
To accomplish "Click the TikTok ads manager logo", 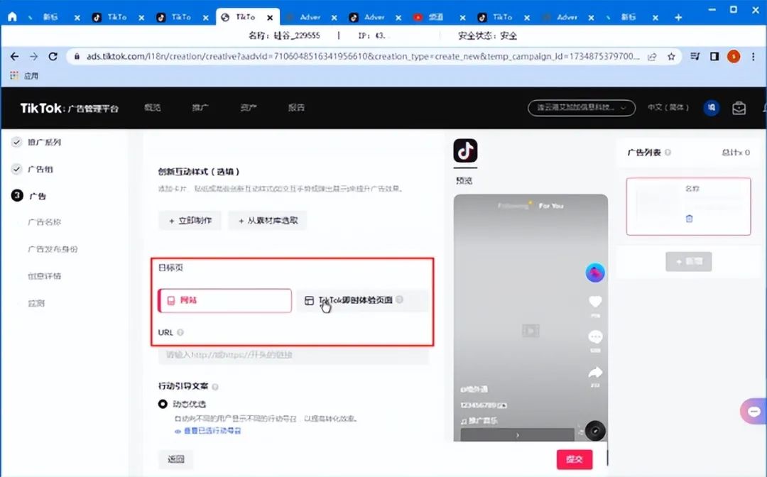I will click(69, 108).
